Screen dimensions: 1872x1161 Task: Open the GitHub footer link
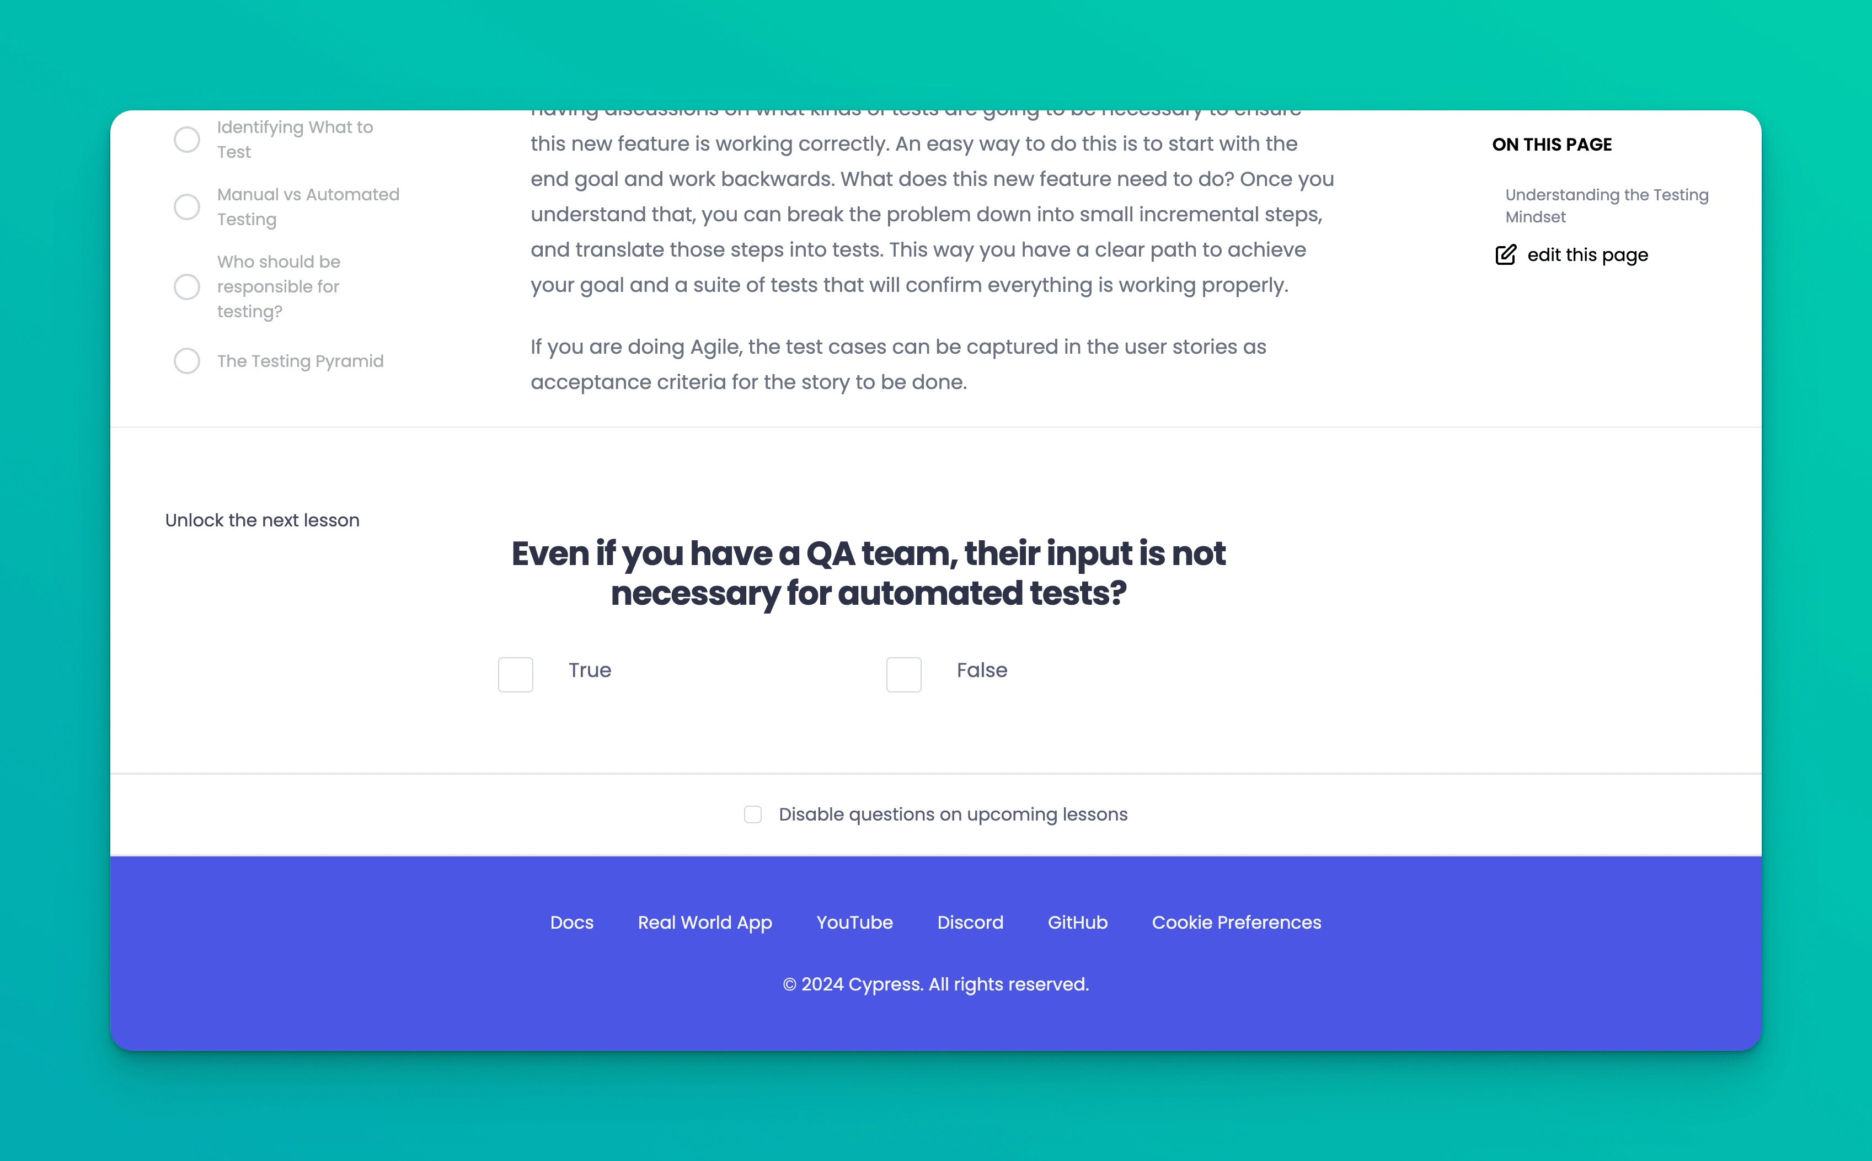click(x=1077, y=922)
